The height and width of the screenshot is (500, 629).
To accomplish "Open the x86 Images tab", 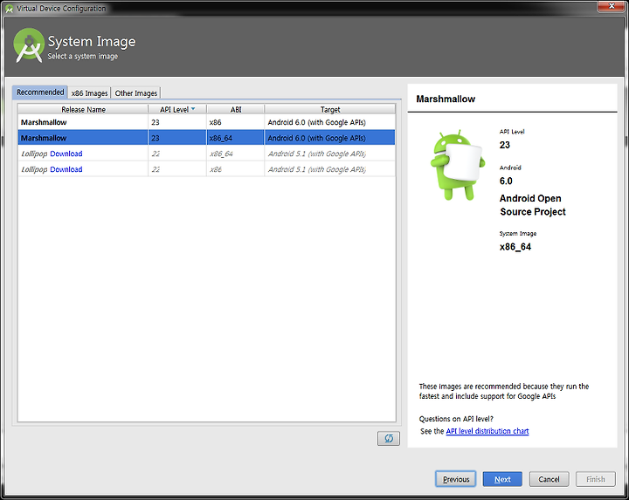I will coord(89,93).
